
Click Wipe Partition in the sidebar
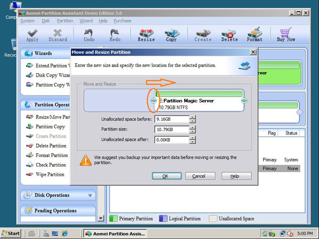[49, 174]
